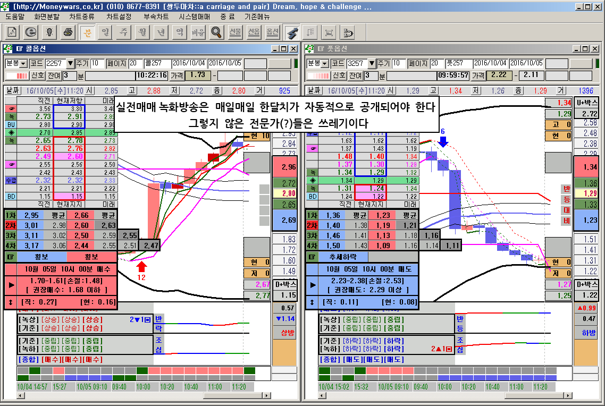Click the 날짜 header button in 콜옵션
The width and height of the screenshot is (605, 406).
tap(13, 91)
